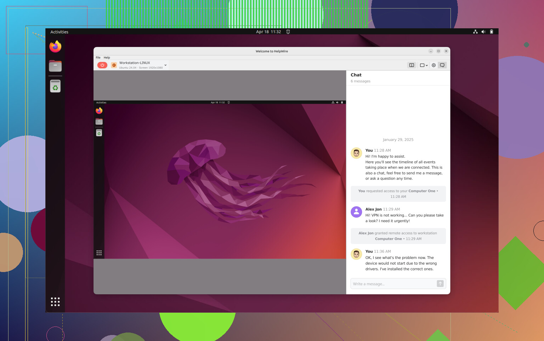The height and width of the screenshot is (341, 544).
Task: Click the host volume speaker icon
Action: 483,32
